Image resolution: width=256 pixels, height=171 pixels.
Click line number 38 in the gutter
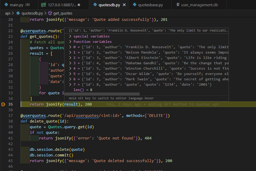pyautogui.click(x=10, y=121)
